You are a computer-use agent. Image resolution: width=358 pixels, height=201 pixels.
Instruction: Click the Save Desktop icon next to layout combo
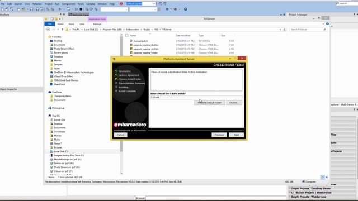coord(160,4)
